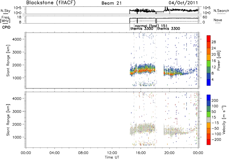The height and width of the screenshot is (159, 229).
Task: Click the '28' tick on the power scale
Action: (x=214, y=42)
